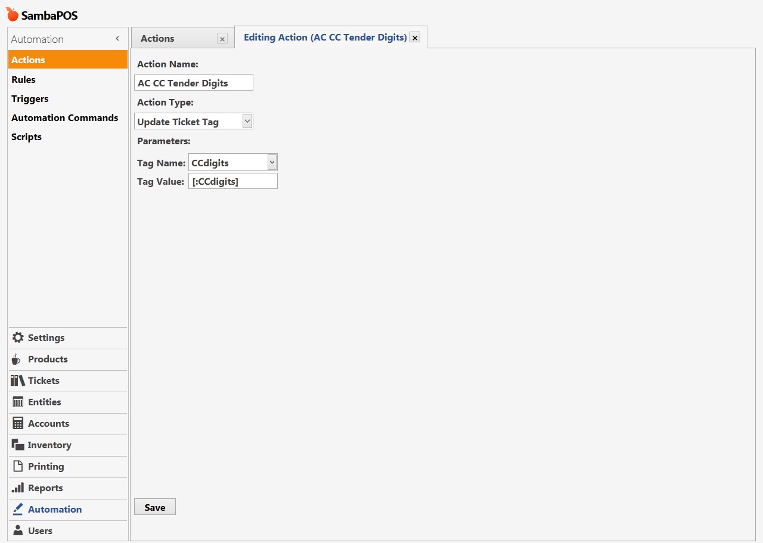Click the SambaPOS orange logo icon
Viewport: 763px width, 543px height.
tap(12, 14)
